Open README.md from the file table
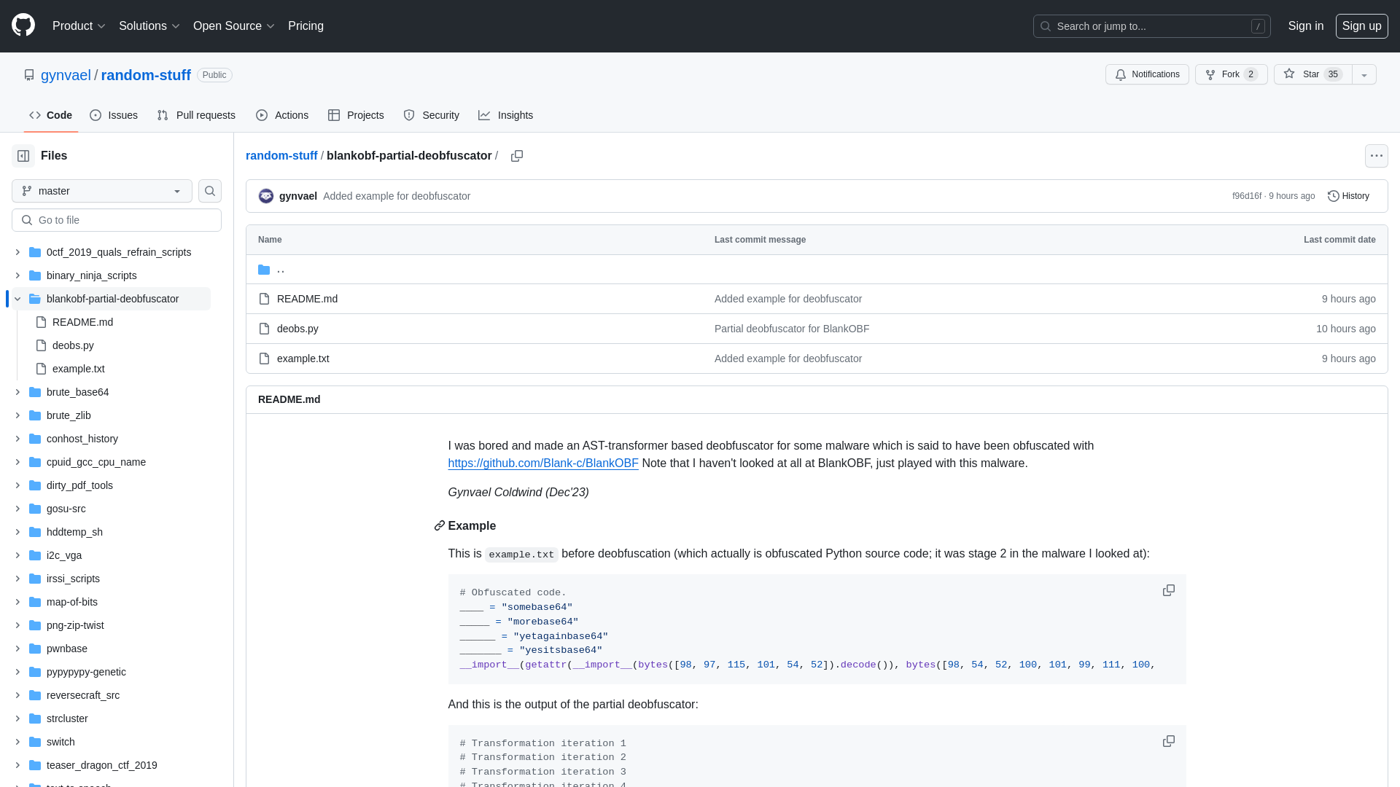 (x=307, y=299)
